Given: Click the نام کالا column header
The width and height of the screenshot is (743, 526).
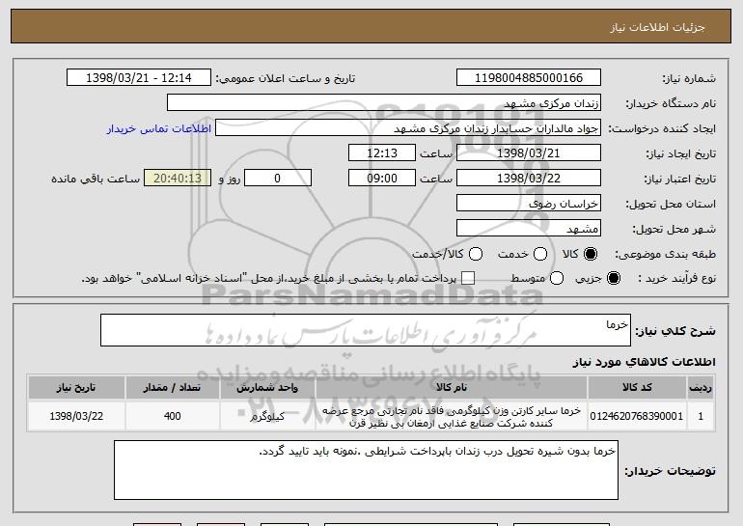Looking at the screenshot, I should click(x=452, y=388).
